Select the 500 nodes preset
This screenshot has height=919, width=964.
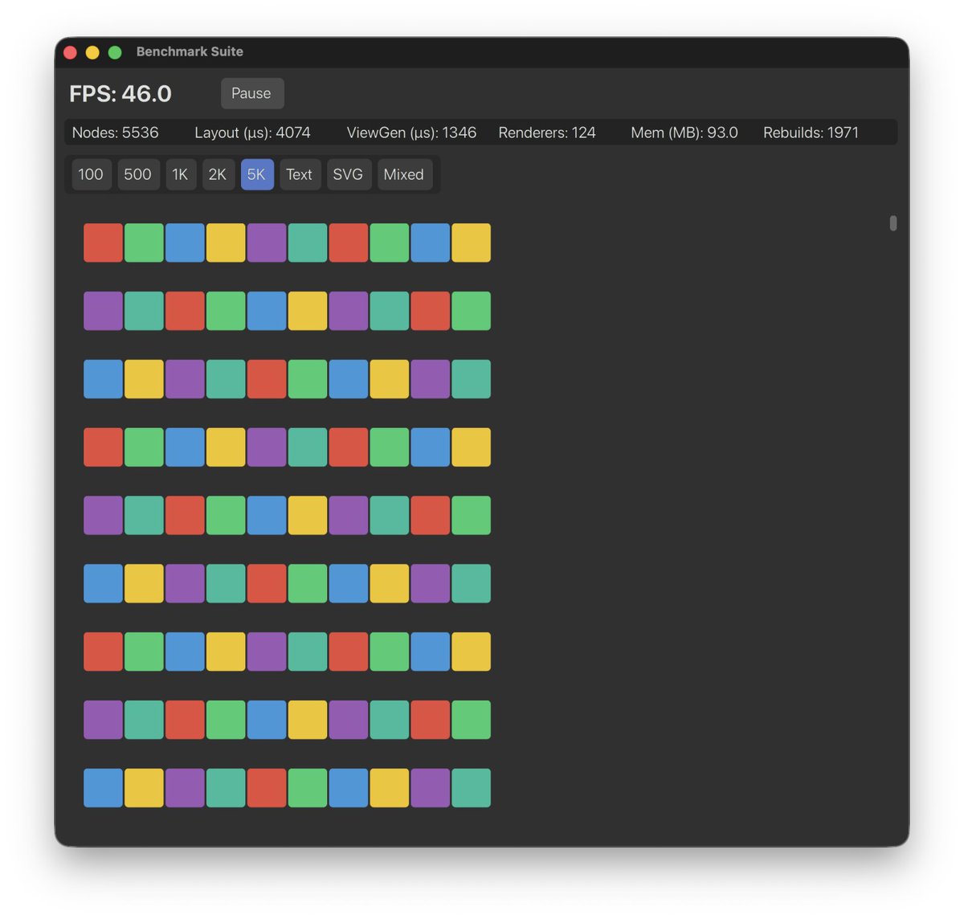(137, 174)
